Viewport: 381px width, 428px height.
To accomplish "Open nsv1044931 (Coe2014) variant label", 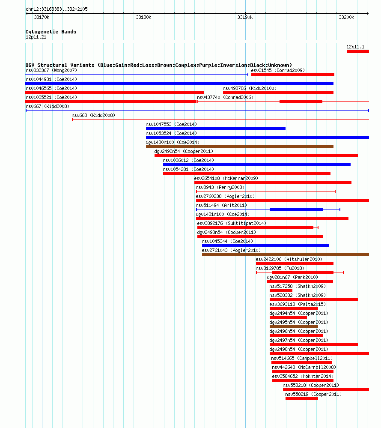I will point(51,79).
